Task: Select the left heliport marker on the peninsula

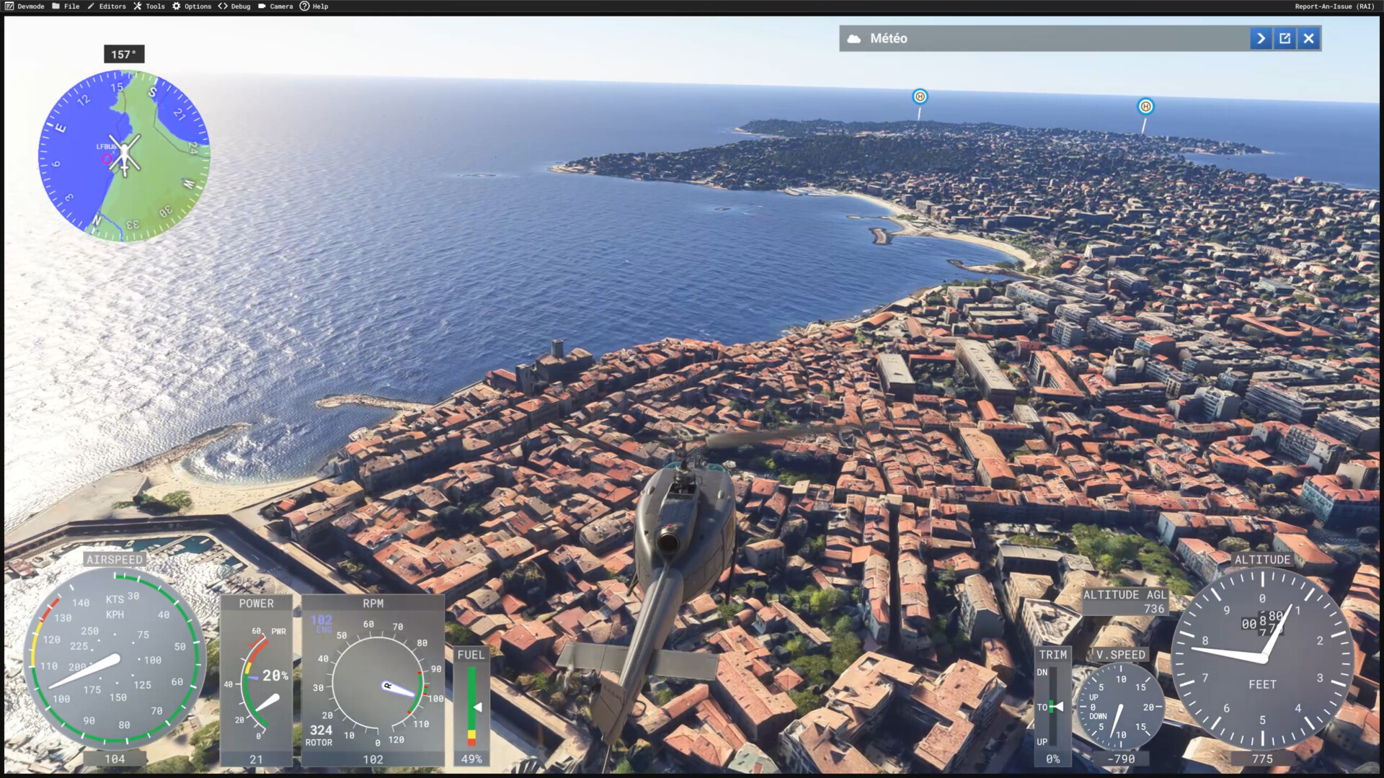Action: [x=920, y=97]
